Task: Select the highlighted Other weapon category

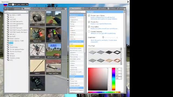Action: tap(11, 43)
